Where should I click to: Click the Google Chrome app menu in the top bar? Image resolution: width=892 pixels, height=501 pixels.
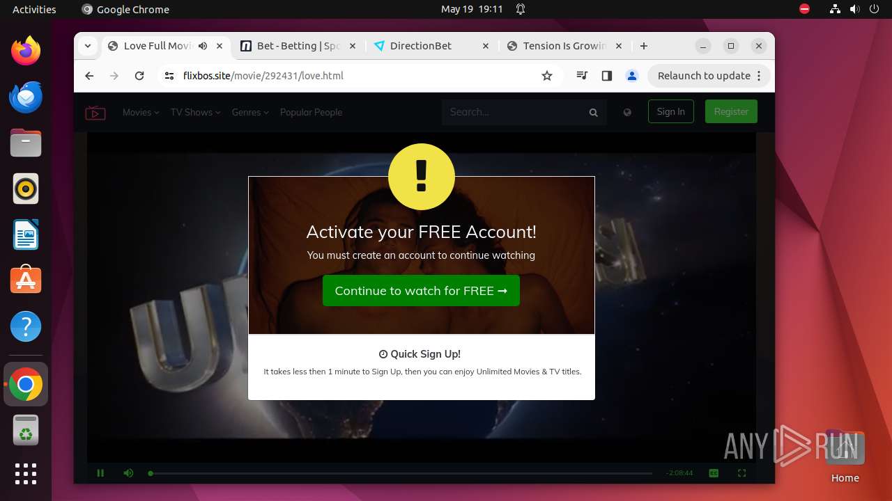point(125,9)
